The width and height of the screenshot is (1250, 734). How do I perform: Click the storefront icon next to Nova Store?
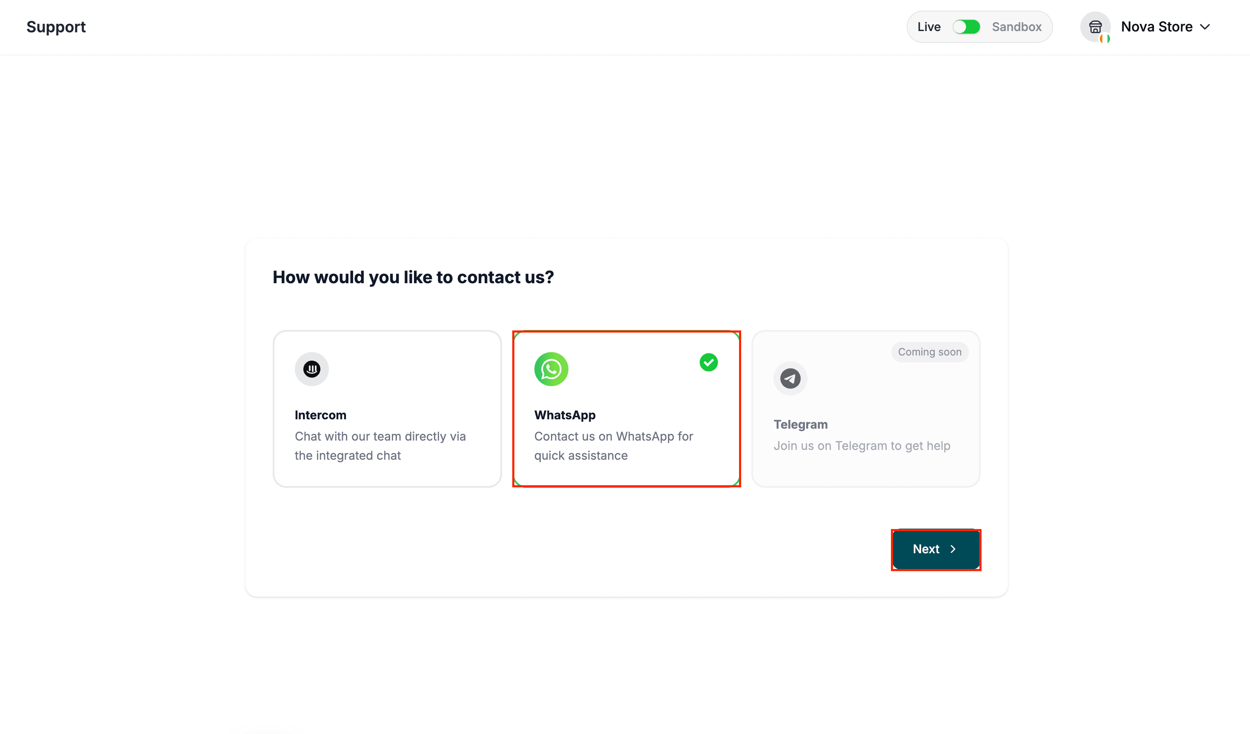point(1096,27)
